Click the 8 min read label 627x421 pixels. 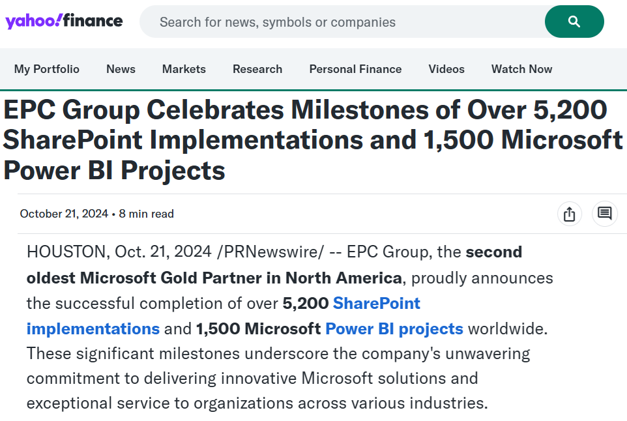coord(147,214)
